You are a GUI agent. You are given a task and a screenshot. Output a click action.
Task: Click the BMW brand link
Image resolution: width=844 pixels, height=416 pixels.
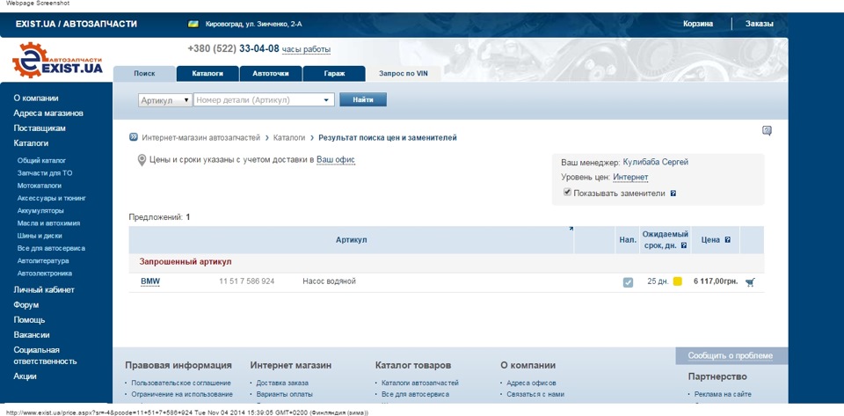150,281
